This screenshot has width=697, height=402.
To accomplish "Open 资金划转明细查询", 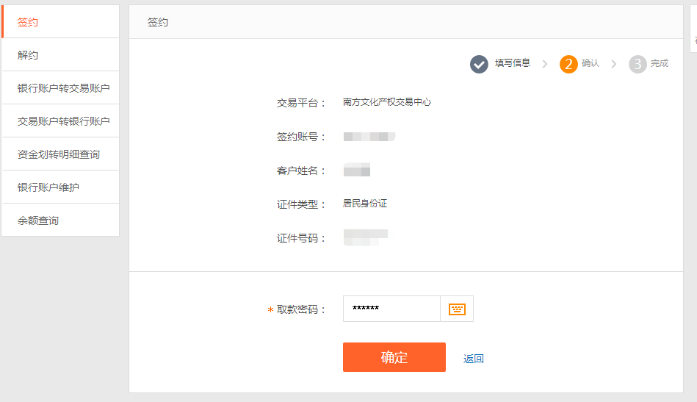I will point(60,154).
